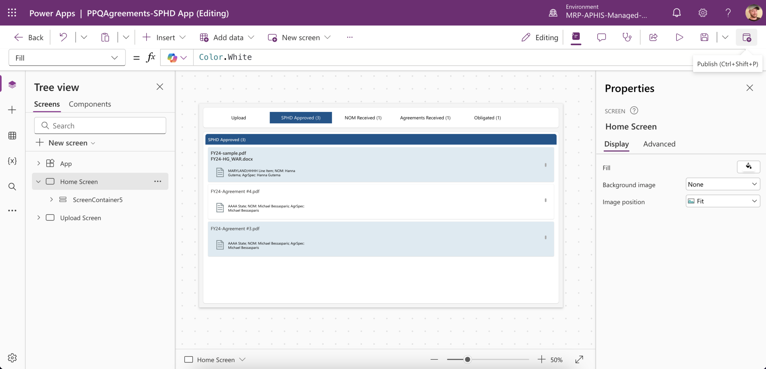766x369 pixels.
Task: Open the Fill property selector dropdown
Action: pyautogui.click(x=67, y=58)
